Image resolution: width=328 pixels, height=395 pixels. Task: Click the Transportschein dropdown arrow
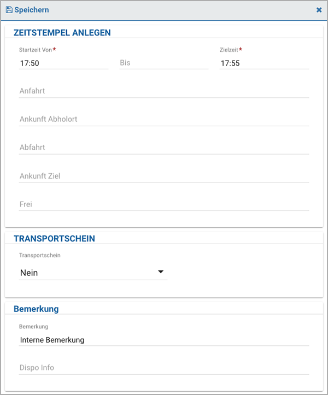pos(161,272)
